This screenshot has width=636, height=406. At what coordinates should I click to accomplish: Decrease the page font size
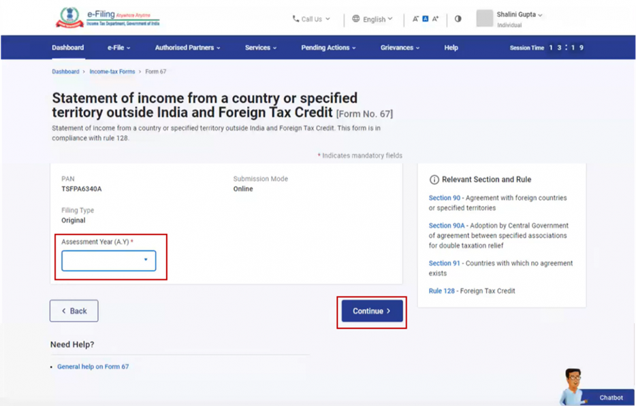point(415,19)
